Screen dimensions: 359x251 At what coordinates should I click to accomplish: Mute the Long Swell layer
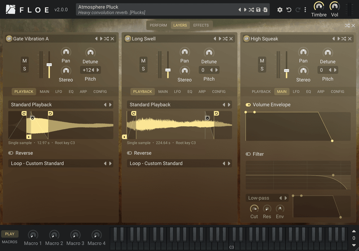[x=143, y=61]
